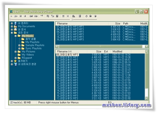
Task: Click the power timer icon
Action: click(x=86, y=16)
